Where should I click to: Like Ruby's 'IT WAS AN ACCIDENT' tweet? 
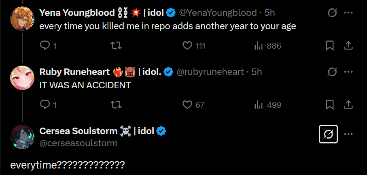coord(187,105)
